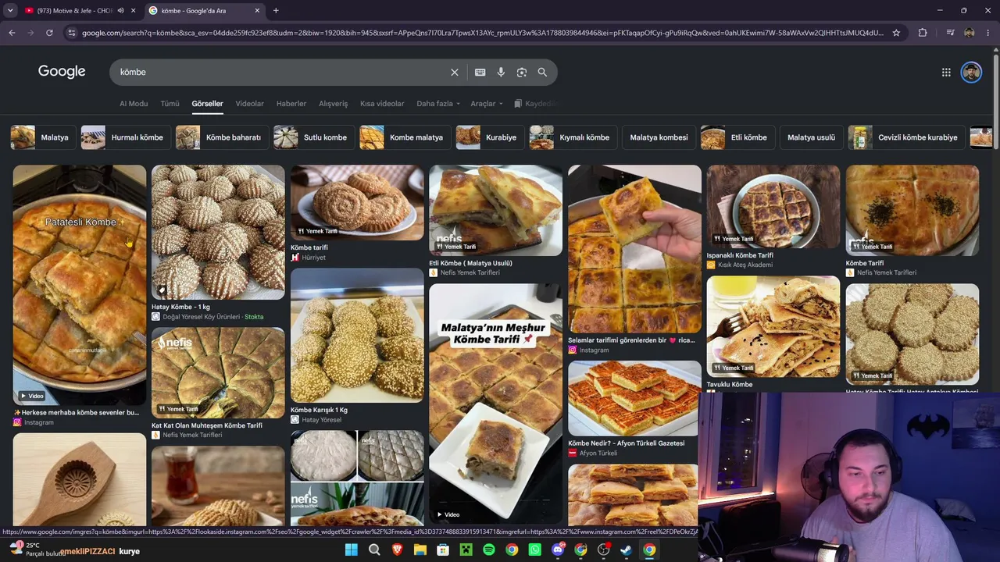Screen dimensions: 1000x562
Task: Open the 'Malatya'nın Meşhur Kömbe Tarifi' image
Action: click(x=495, y=403)
